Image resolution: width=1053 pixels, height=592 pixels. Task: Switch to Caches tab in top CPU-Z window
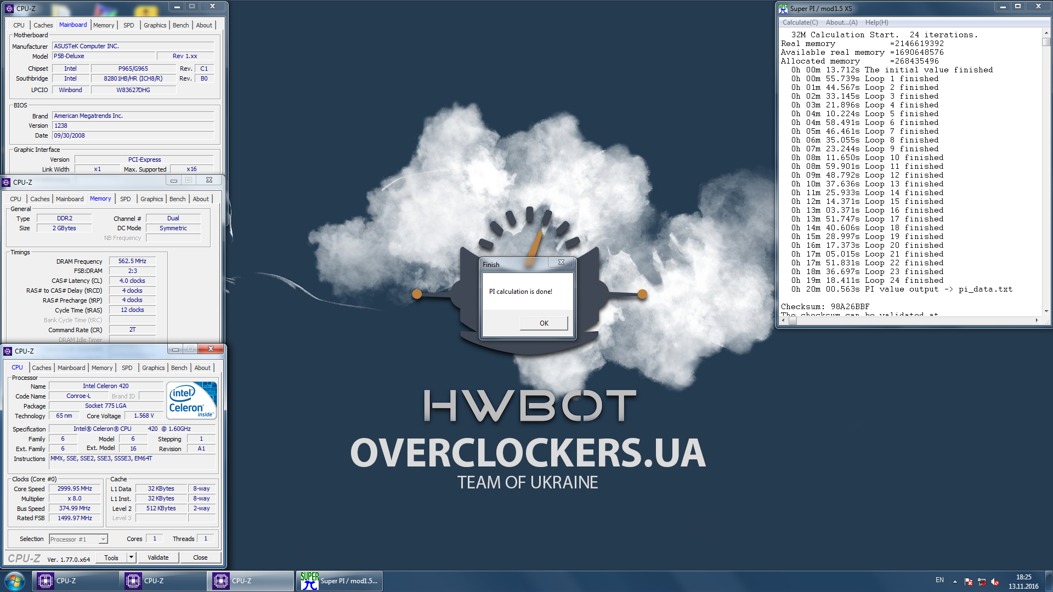click(x=43, y=25)
